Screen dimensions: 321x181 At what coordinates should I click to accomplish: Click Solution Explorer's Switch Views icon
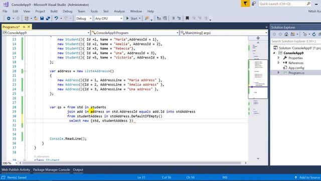pos(292,34)
